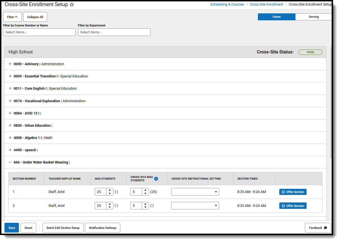Open Instructional Setting dropdown for section 1
Image resolution: width=340 pixels, height=242 pixels.
(195, 192)
